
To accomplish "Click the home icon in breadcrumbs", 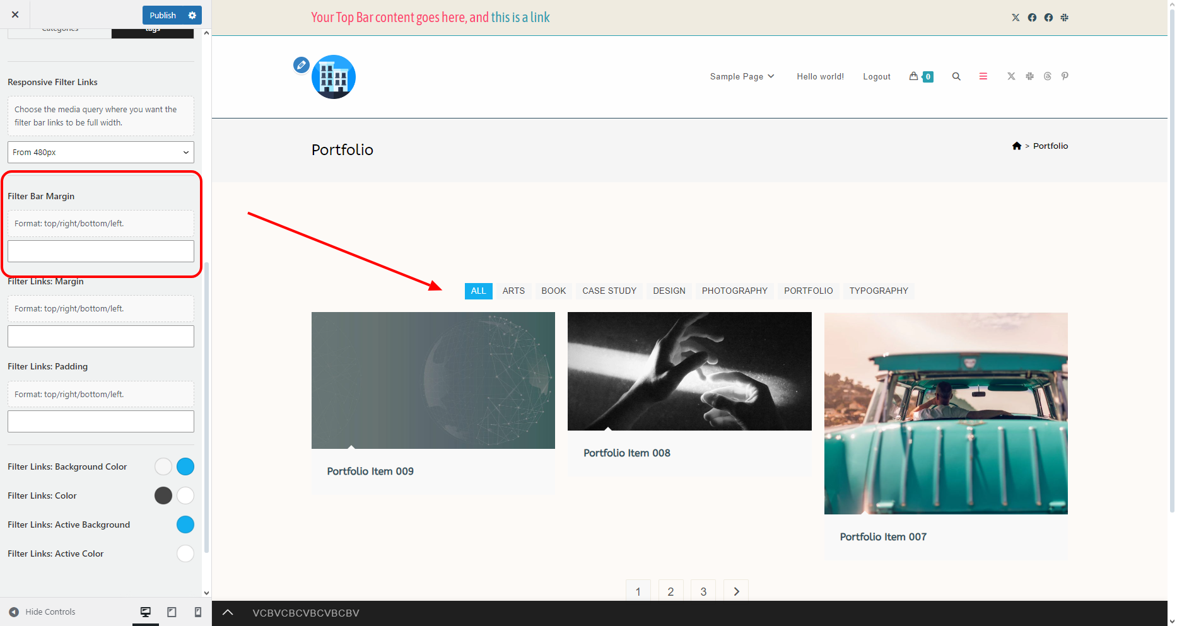I will 1017,146.
